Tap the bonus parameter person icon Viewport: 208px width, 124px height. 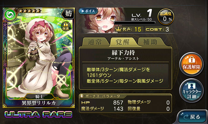pos(82,96)
